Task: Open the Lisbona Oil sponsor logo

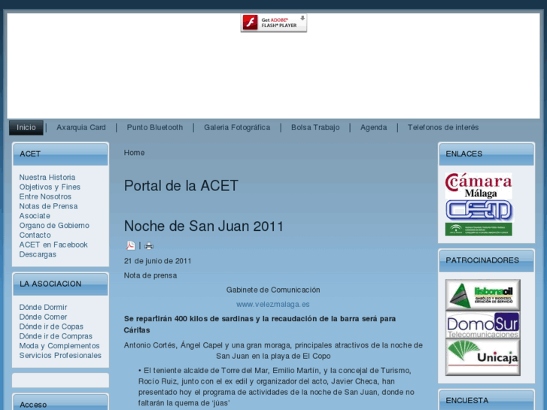Action: coord(483,294)
